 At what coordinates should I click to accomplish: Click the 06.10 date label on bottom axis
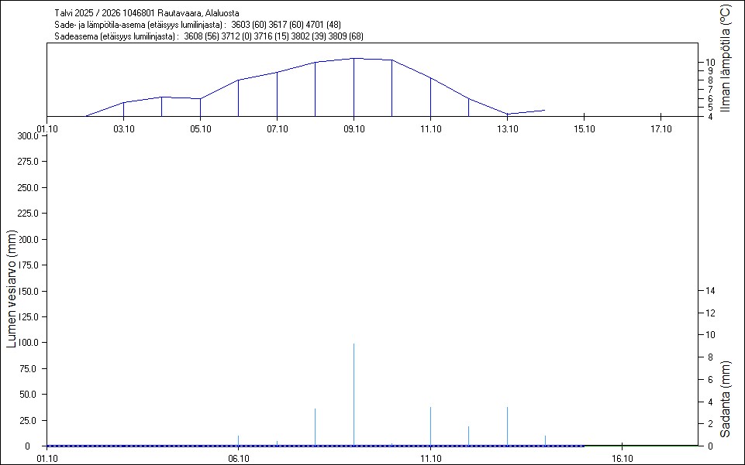[238, 458]
